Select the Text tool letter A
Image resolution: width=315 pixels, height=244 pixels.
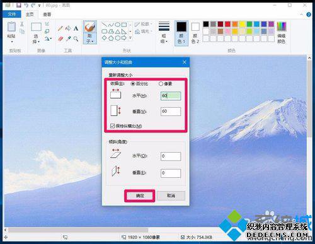(x=76, y=28)
